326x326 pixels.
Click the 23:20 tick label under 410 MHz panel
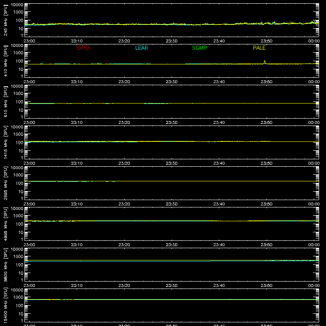[124, 82]
